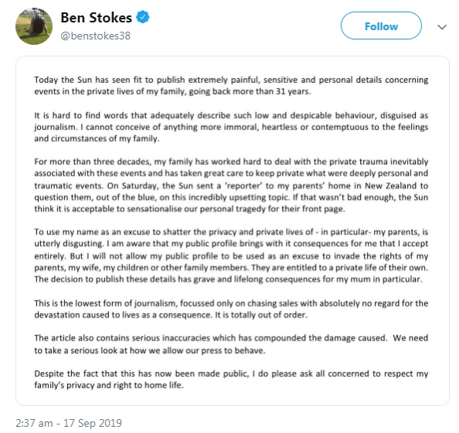This screenshot has width=459, height=433.
Task: Click the paragraph starting 'Today the Sun has seen'
Action: click(231, 86)
